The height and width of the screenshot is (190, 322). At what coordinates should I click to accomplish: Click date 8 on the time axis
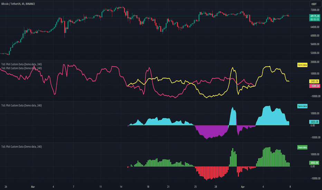tap(290, 187)
